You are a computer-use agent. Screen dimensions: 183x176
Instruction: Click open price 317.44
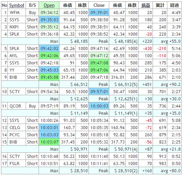tap(68, 77)
